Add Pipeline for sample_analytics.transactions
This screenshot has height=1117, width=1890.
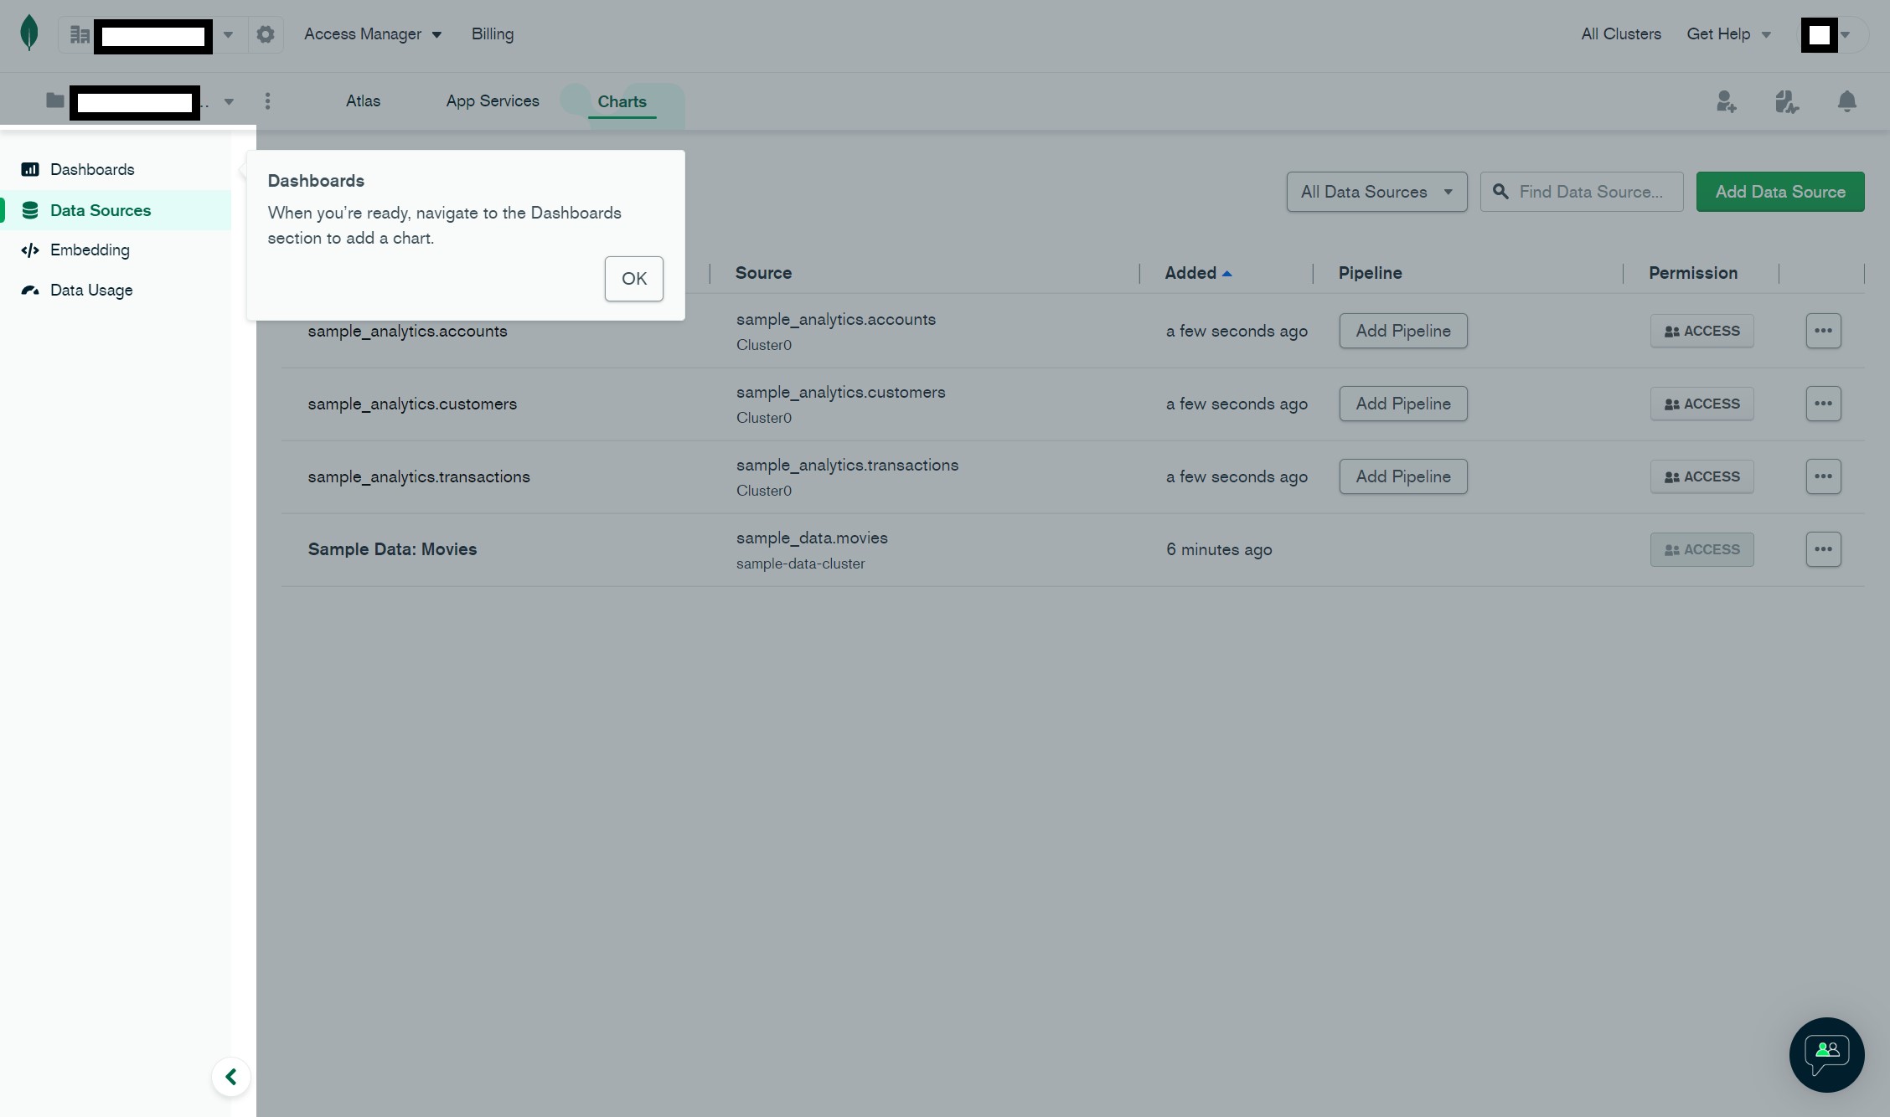point(1403,476)
